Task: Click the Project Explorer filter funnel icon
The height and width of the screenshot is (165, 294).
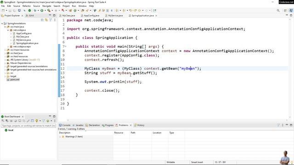Action: tap(51, 20)
